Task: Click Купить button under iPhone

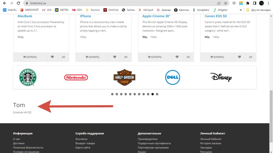Action: click(92, 57)
